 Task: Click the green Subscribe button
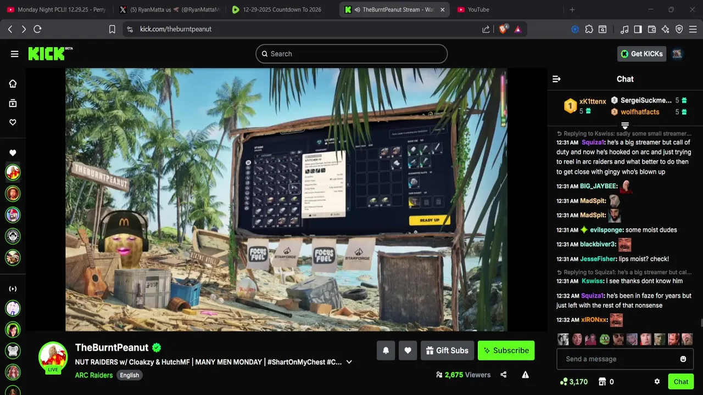(x=506, y=351)
